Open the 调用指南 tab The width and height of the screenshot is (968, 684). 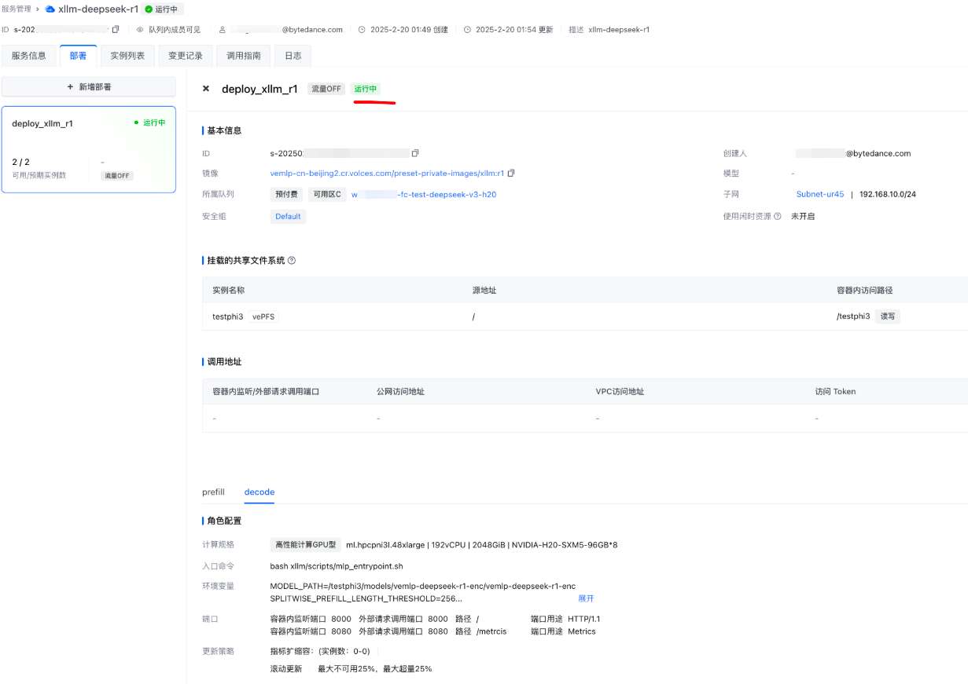coord(244,56)
